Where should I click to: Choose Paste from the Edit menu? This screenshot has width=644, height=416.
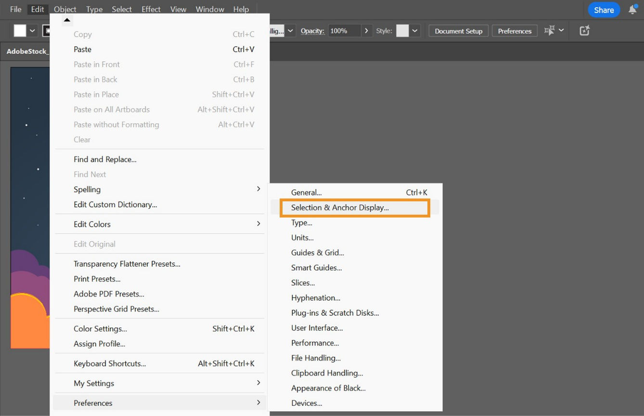pos(82,49)
